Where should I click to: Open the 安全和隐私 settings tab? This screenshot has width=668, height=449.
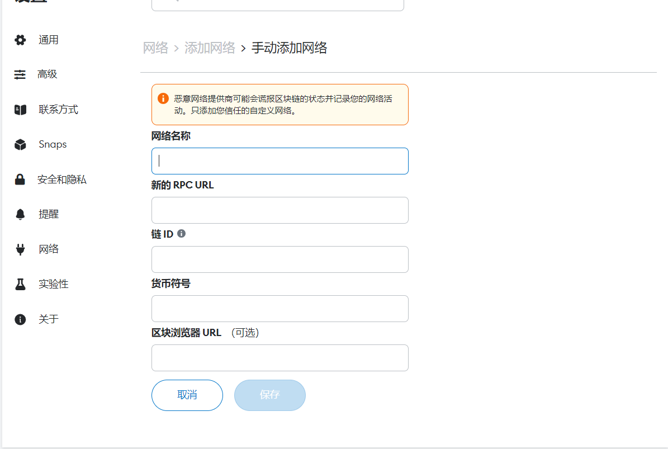pos(61,179)
